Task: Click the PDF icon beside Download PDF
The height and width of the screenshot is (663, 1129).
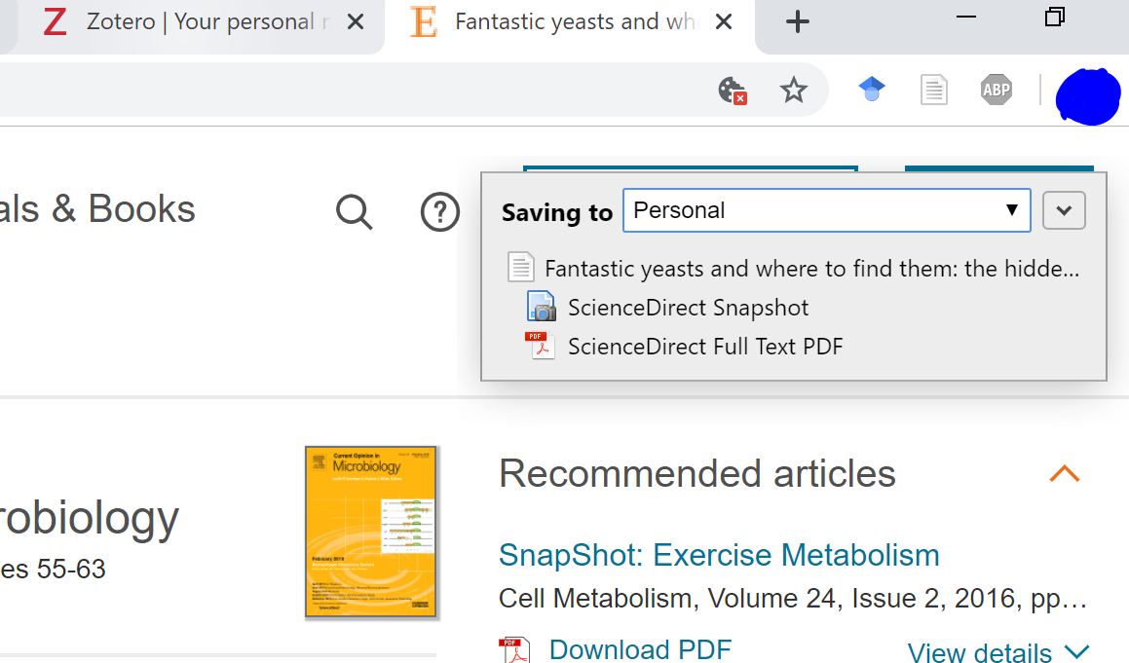Action: click(x=514, y=649)
